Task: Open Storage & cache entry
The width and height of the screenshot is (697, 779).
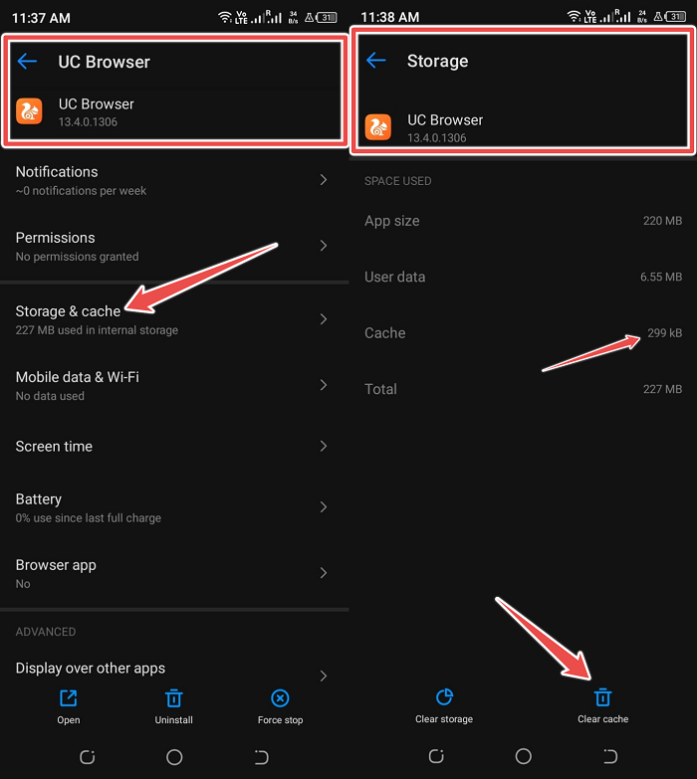Action: [x=174, y=320]
